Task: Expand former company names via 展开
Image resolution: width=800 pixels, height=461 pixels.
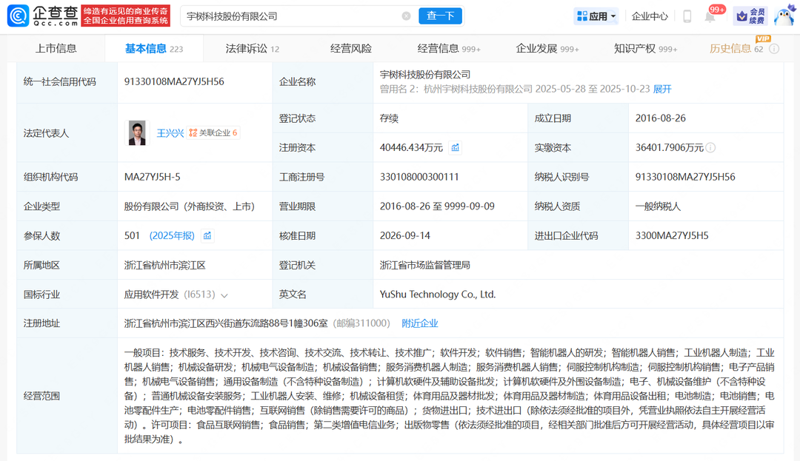Action: click(x=662, y=89)
